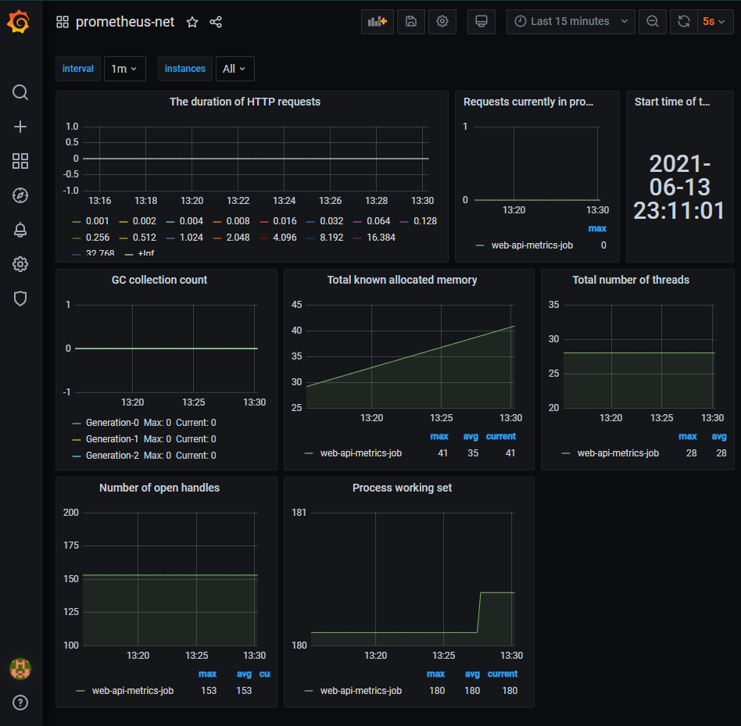Zoom out the time range
The width and height of the screenshot is (741, 726).
point(652,22)
